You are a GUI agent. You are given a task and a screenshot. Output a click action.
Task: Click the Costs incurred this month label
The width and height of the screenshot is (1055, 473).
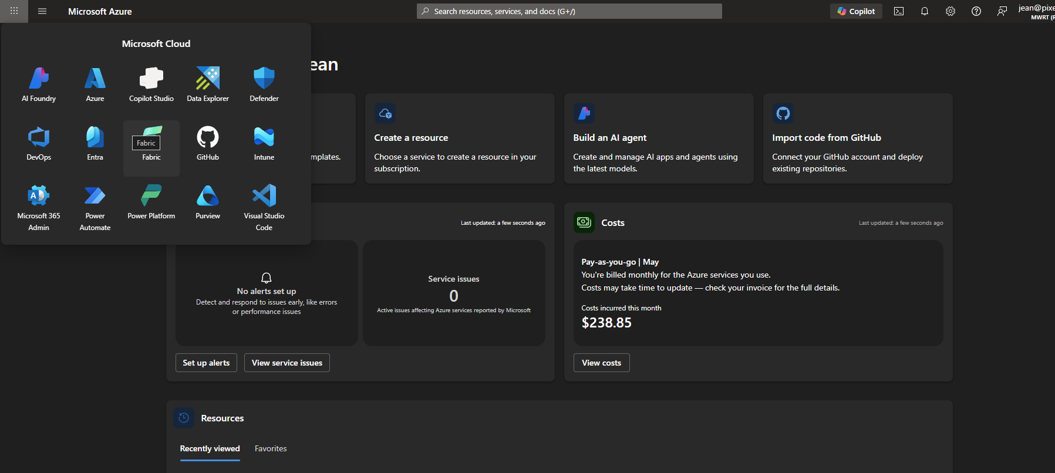point(621,308)
